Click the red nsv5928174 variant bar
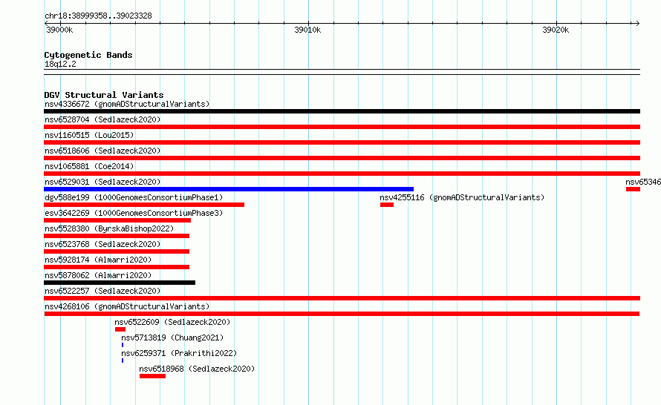This screenshot has width=661, height=405. click(117, 267)
